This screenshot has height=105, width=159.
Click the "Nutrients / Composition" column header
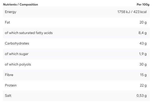pos(20,4)
